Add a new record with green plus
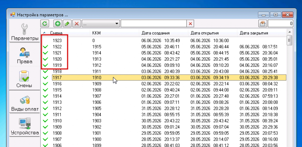This screenshot has height=147, width=302. (x=57, y=24)
